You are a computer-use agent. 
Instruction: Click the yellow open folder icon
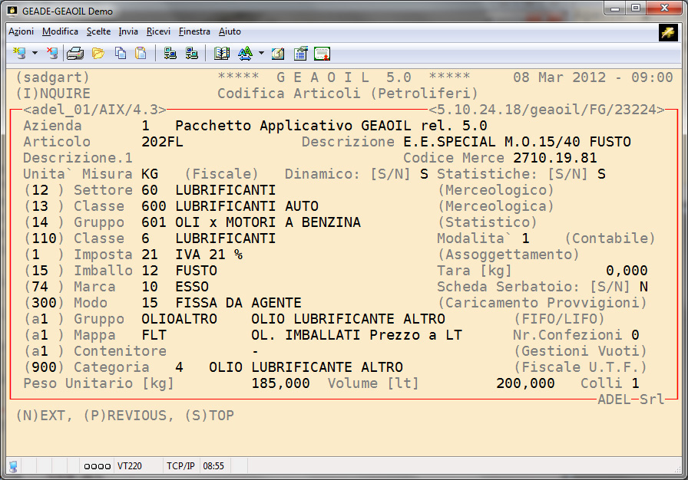pyautogui.click(x=98, y=54)
